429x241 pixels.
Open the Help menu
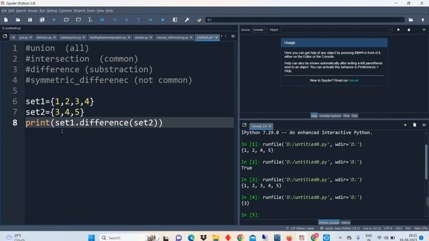pyautogui.click(x=109, y=11)
